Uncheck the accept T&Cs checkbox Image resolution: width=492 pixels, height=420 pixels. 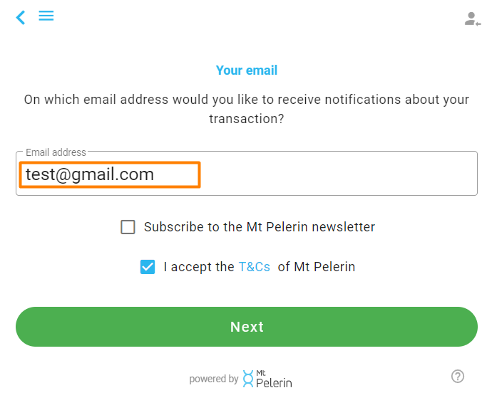click(148, 267)
